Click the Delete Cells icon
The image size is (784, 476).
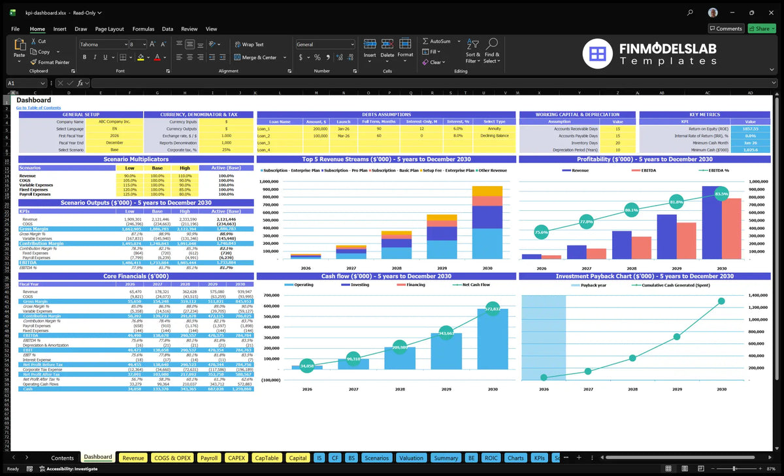387,44
